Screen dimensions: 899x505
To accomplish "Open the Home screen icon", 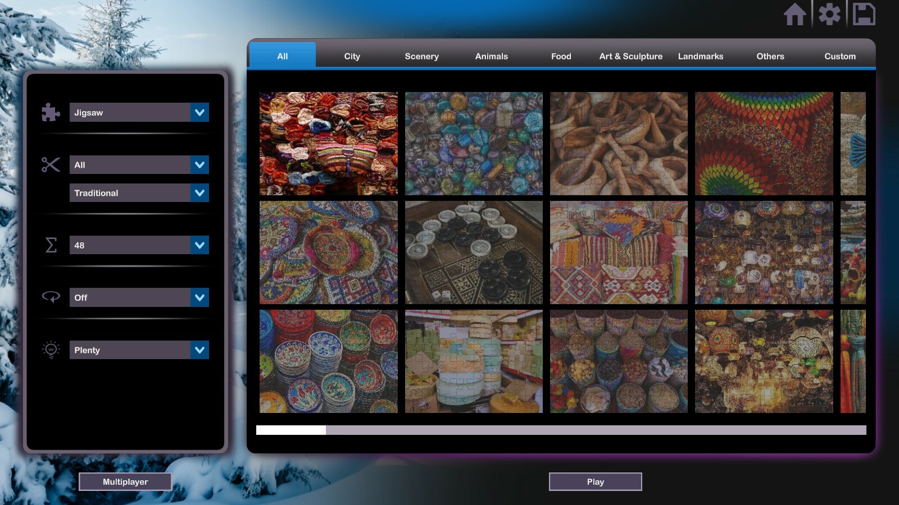I will pos(796,15).
